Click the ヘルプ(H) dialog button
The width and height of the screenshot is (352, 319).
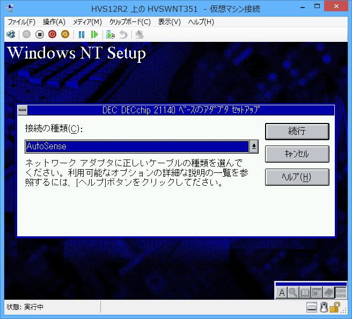coord(297,177)
